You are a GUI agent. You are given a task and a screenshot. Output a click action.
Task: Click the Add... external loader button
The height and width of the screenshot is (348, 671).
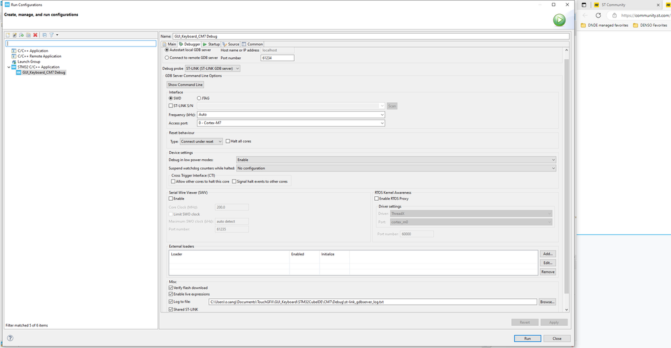pyautogui.click(x=548, y=254)
